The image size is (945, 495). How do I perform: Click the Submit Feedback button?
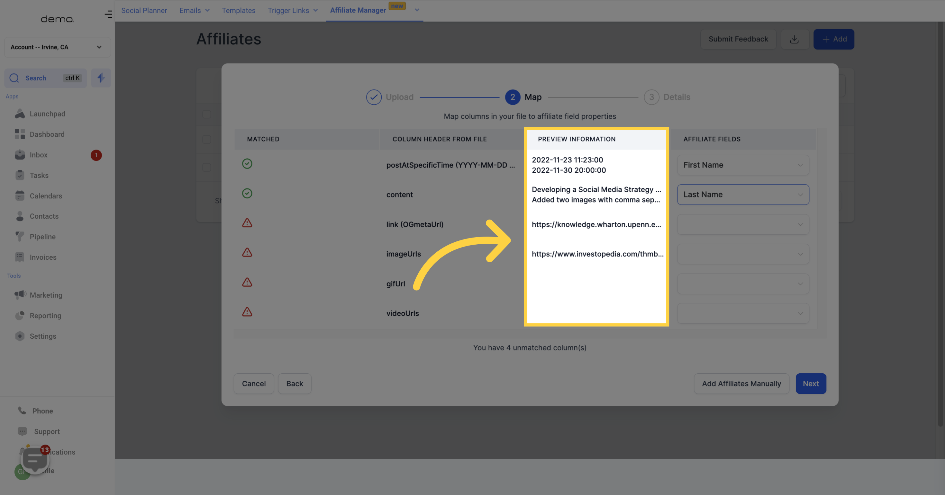tap(738, 39)
